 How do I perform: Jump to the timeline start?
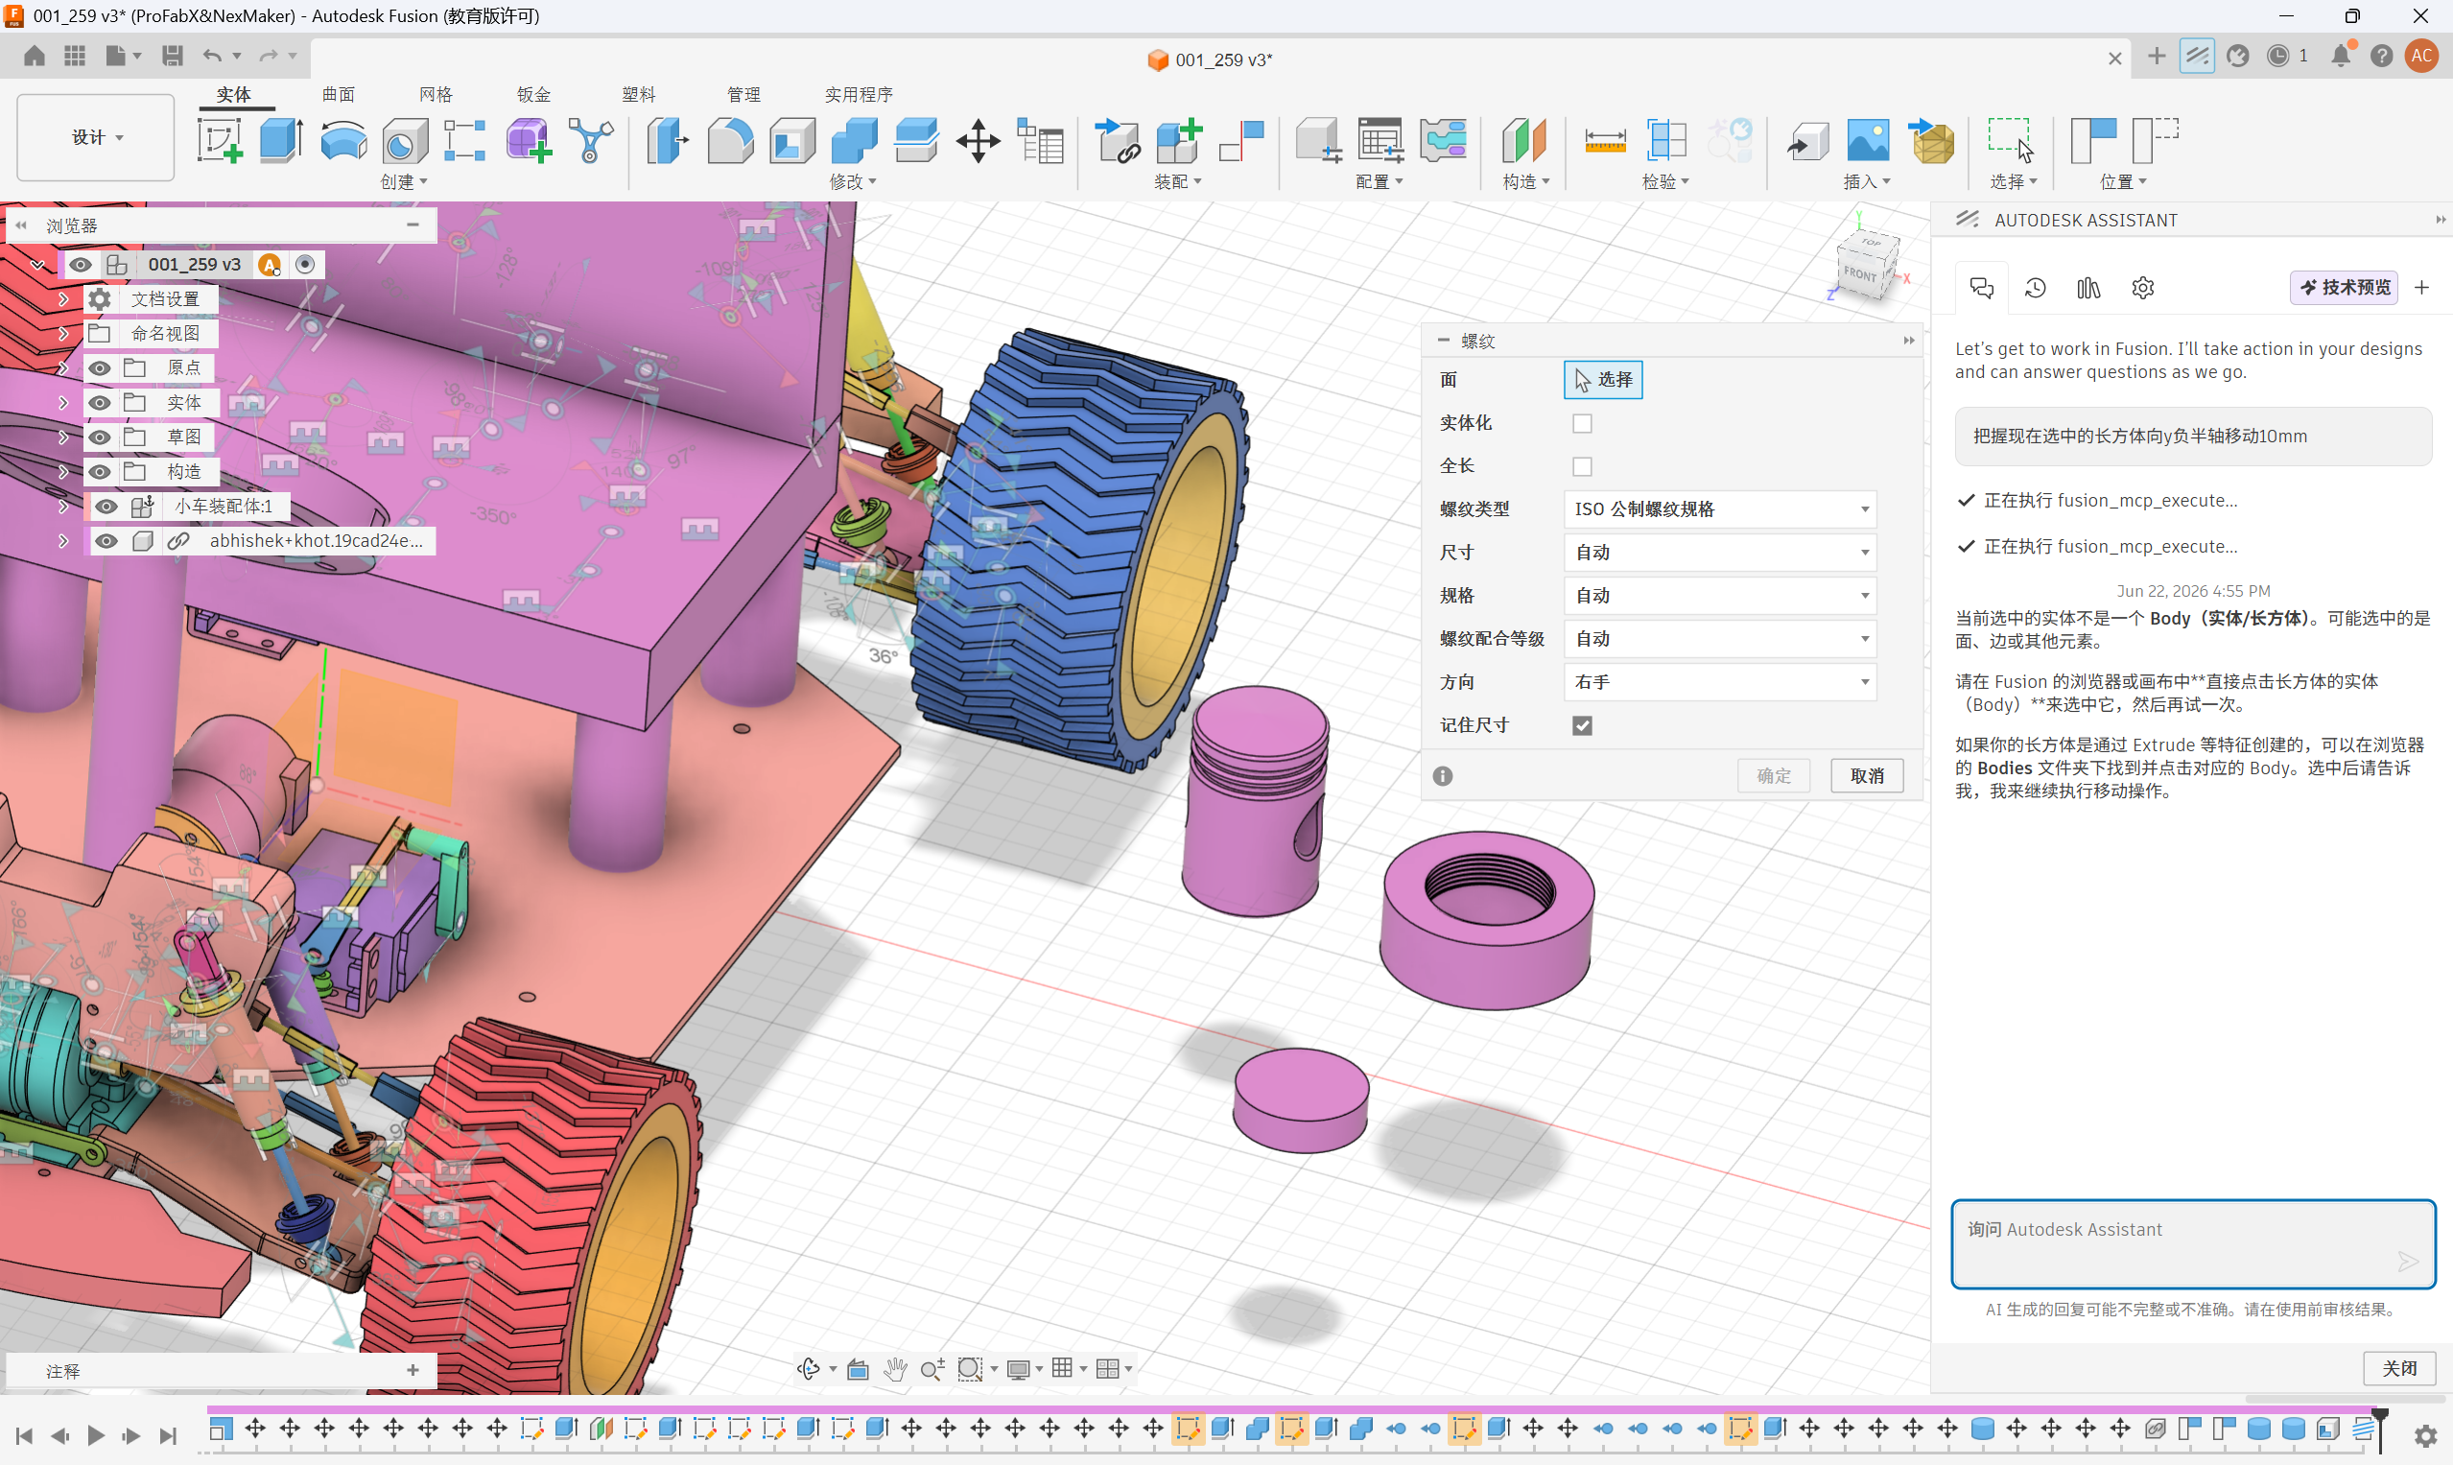point(25,1435)
